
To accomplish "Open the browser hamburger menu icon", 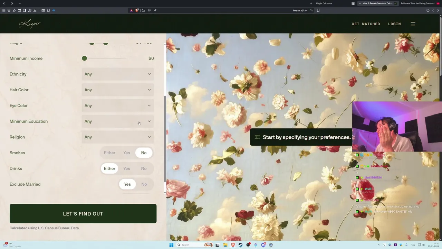I will tap(4, 10).
